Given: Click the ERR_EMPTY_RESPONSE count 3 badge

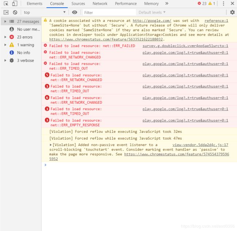Looking at the screenshot, I should [x=47, y=120].
